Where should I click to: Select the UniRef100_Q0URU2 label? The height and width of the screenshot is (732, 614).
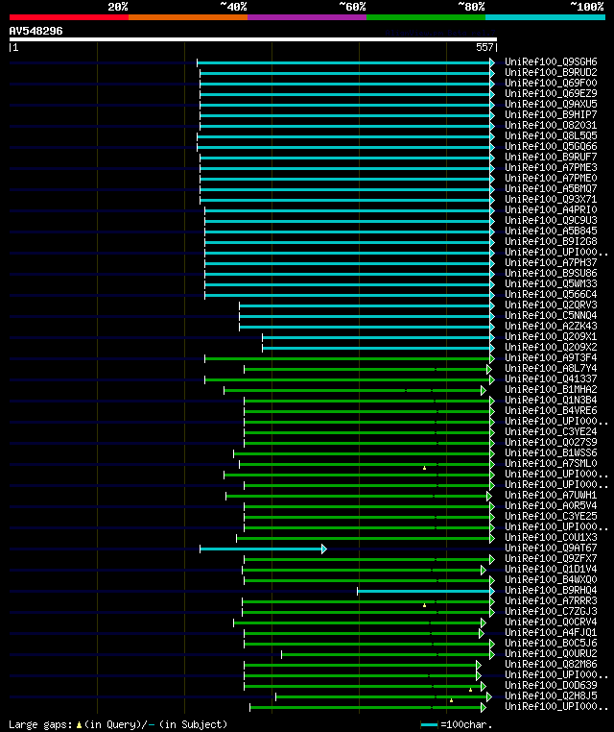(551, 653)
